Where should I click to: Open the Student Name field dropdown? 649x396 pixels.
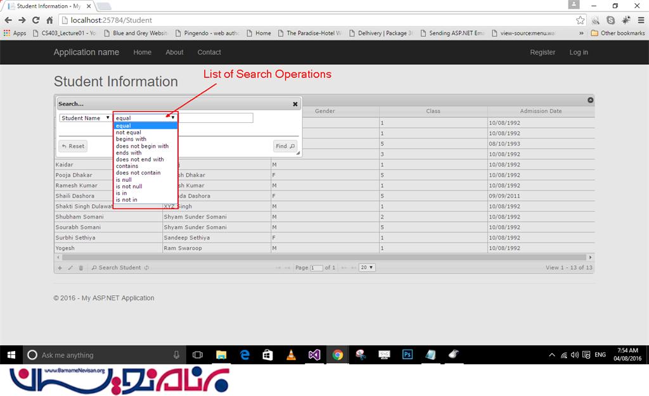(86, 118)
